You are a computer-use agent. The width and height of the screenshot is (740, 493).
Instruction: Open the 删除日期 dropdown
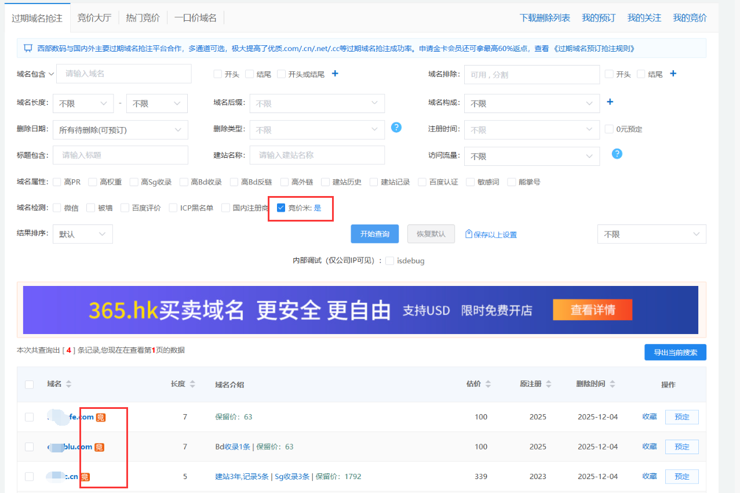click(121, 130)
